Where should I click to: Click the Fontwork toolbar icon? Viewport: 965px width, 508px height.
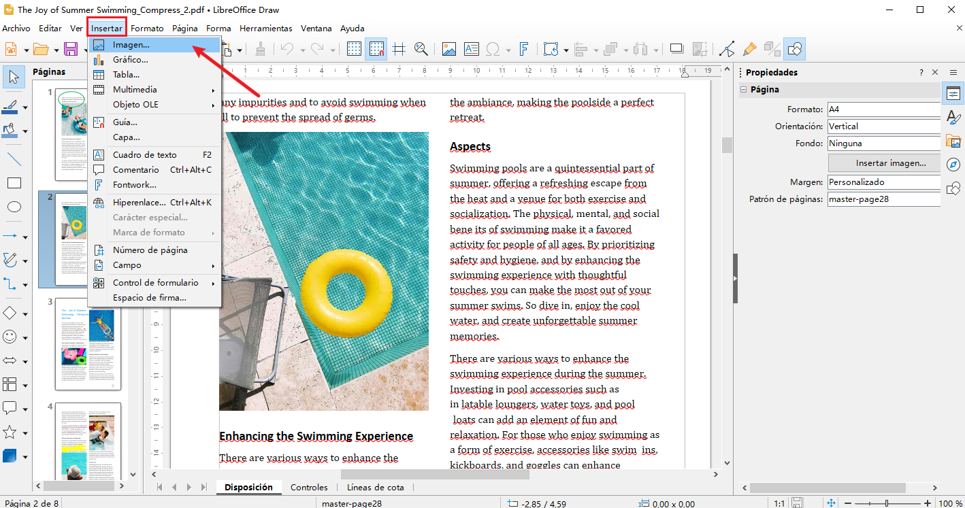coord(524,49)
